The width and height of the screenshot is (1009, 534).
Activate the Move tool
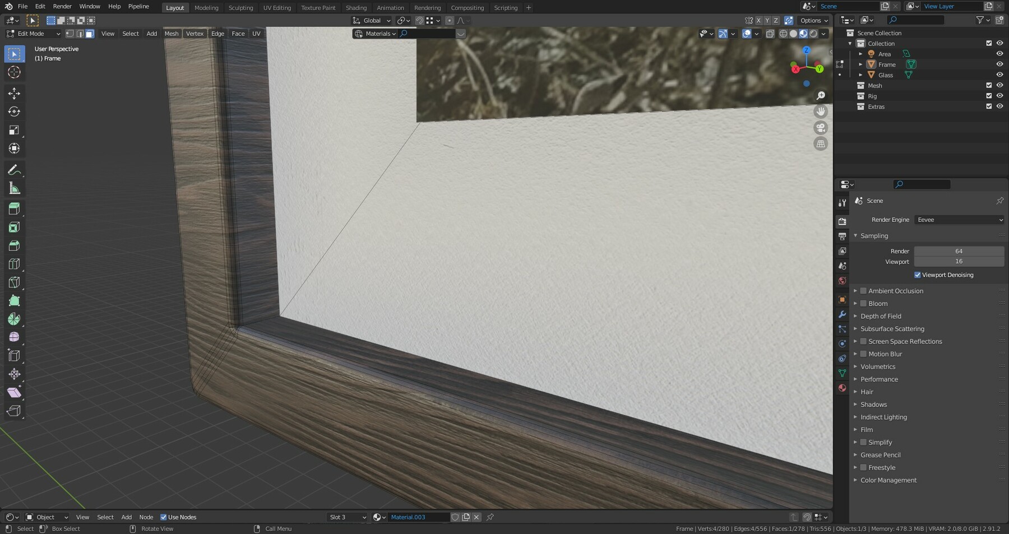(14, 93)
